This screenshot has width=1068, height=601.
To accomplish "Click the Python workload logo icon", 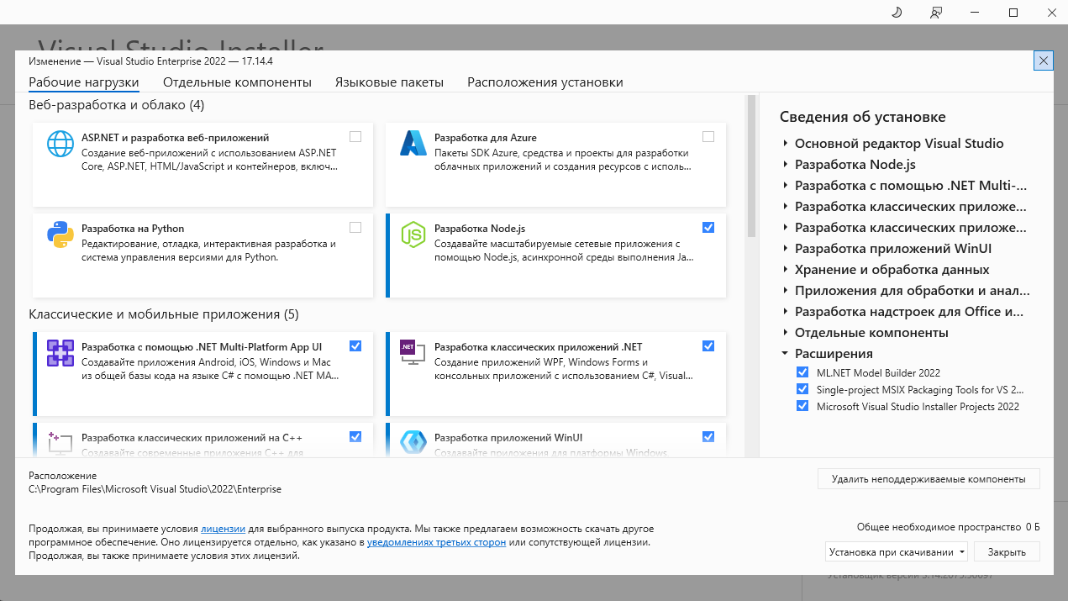I will pyautogui.click(x=61, y=235).
